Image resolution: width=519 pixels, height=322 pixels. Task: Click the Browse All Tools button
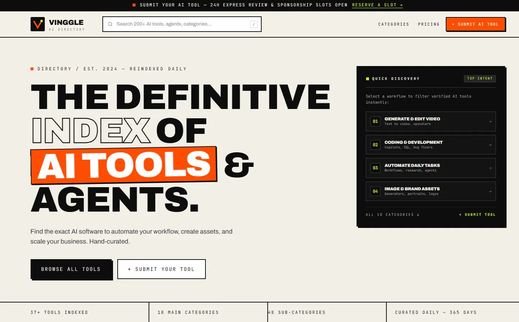coord(71,269)
